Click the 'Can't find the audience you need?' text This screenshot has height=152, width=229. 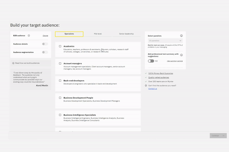[x=162, y=85]
